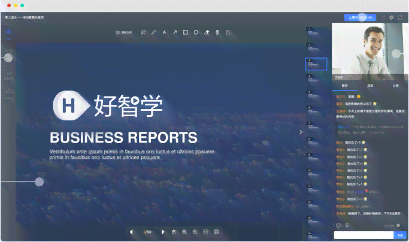Click the last icon in the top toolbar
Viewport: 409px width, 242px height.
(228, 32)
